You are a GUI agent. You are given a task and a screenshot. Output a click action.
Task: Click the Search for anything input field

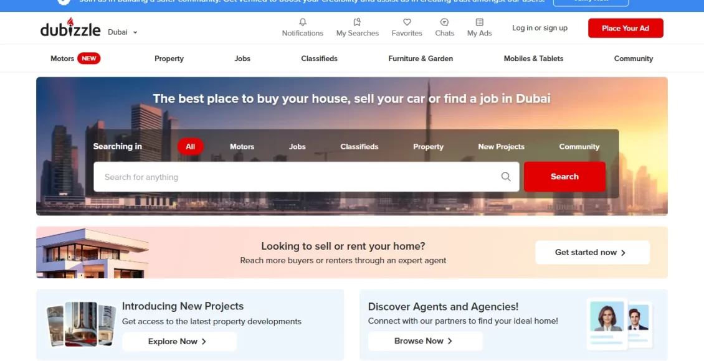tap(299, 177)
